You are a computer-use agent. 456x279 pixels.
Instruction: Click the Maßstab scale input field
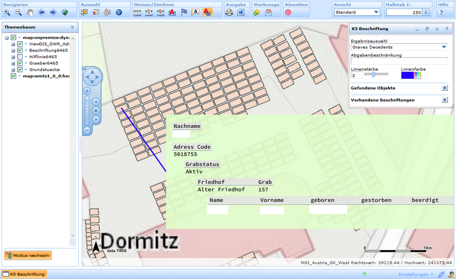pos(404,12)
